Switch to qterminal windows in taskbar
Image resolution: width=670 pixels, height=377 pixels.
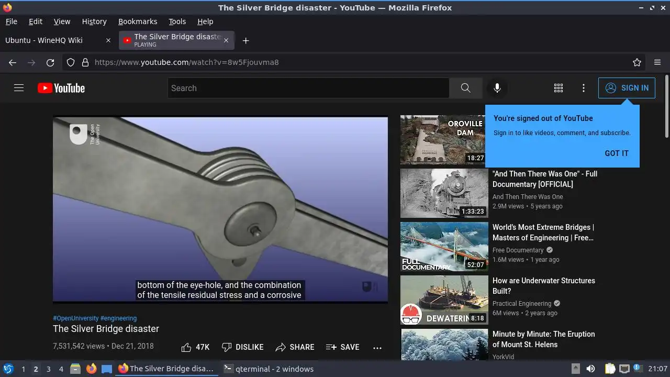click(x=269, y=369)
